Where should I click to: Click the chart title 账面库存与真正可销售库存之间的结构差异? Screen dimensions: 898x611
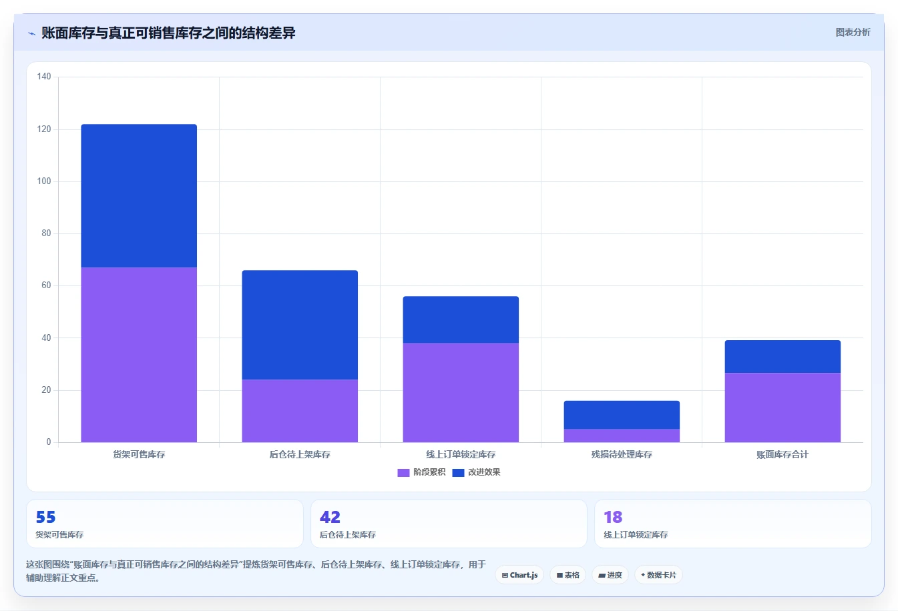click(x=168, y=33)
